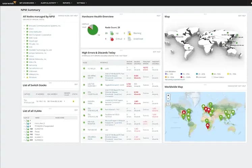Click the Edit link in Switch Stacks panel
The width and height of the screenshot is (252, 168).
76,84
